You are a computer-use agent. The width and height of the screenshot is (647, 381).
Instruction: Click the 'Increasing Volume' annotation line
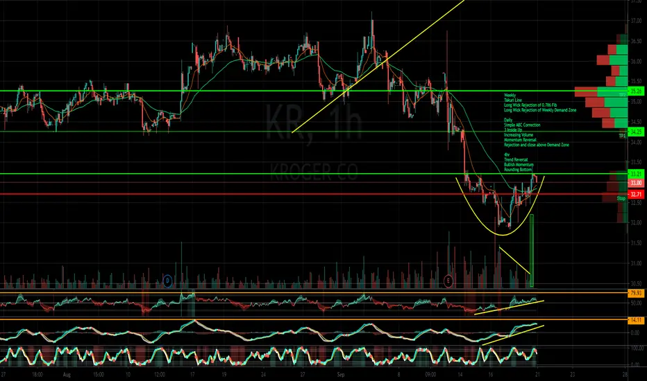[519, 134]
